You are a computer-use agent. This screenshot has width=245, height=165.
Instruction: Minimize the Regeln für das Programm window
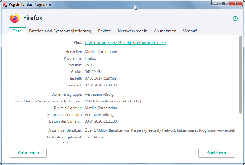click(x=216, y=3)
